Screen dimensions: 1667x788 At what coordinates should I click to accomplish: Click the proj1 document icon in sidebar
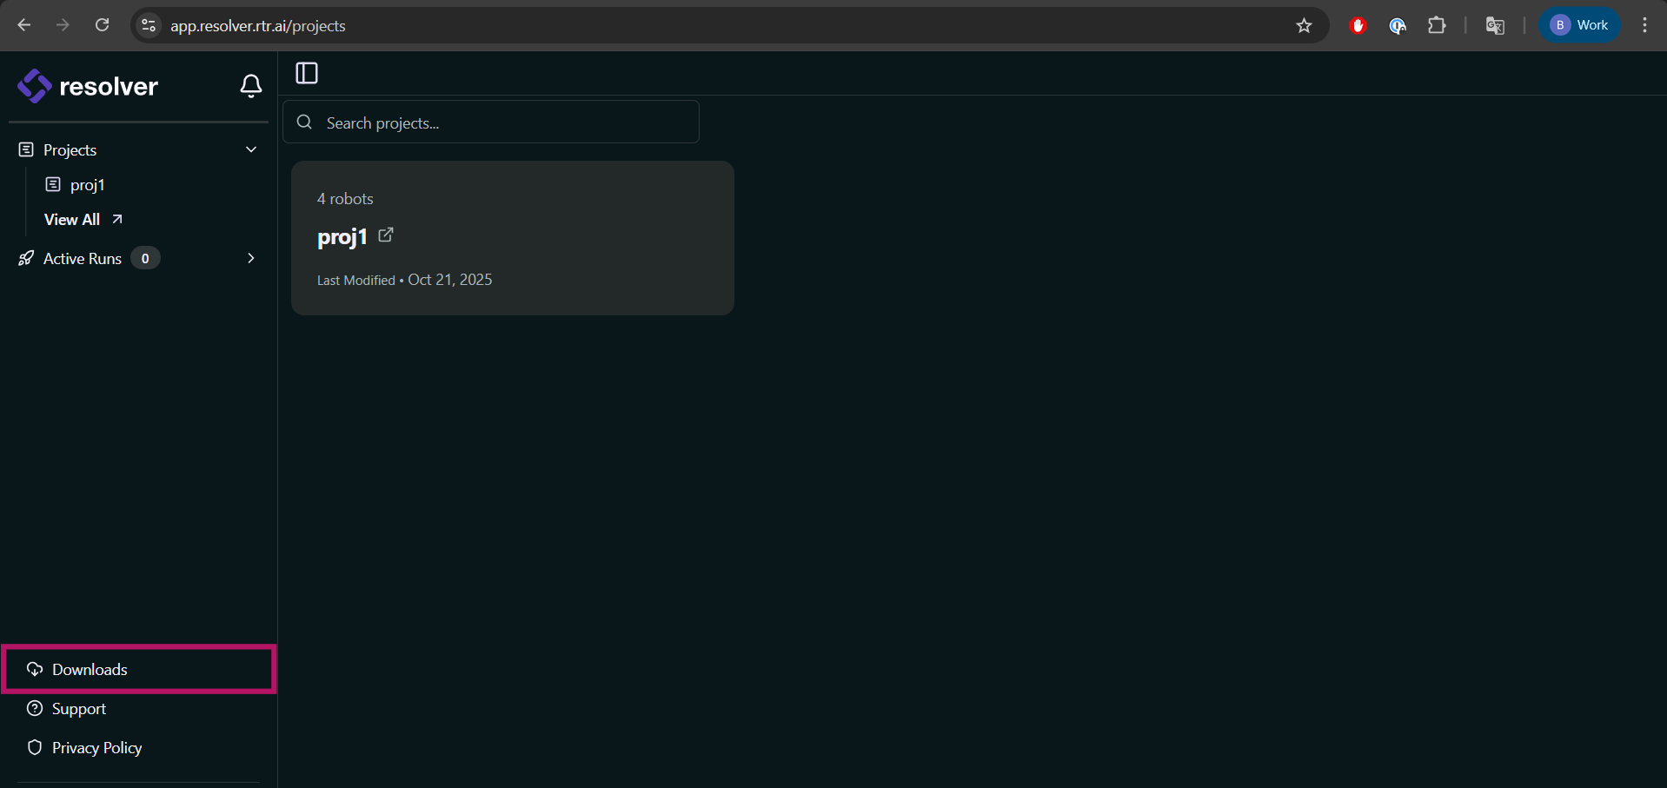[x=53, y=184]
